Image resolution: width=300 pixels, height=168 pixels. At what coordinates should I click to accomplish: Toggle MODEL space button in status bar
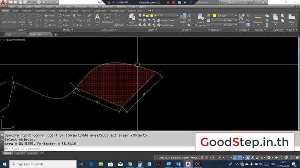click(195, 158)
